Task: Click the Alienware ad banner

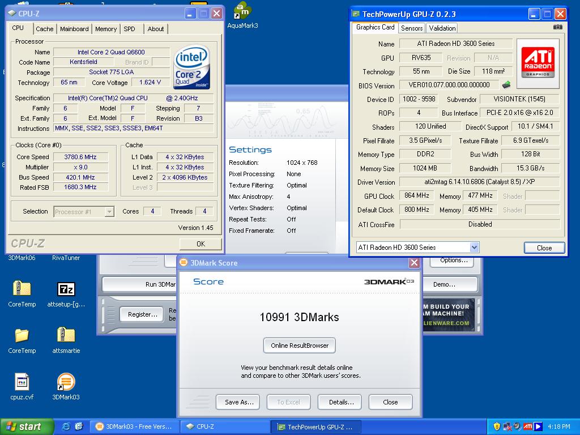Action: [x=449, y=315]
